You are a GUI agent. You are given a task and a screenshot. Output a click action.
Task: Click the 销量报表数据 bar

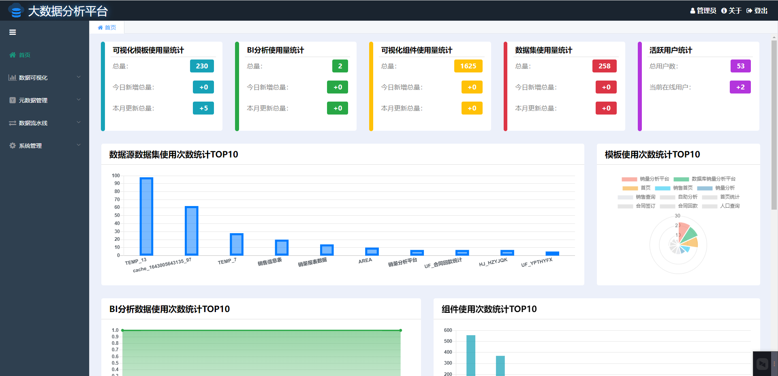(327, 250)
